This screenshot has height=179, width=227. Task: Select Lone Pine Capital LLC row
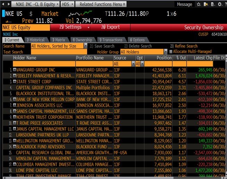[x=115, y=170]
